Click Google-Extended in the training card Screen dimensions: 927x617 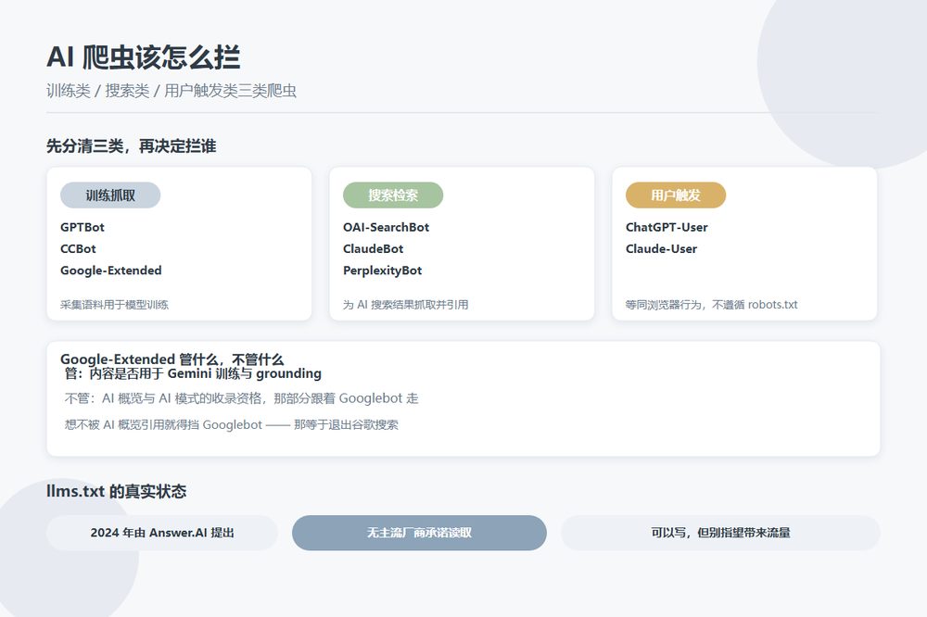[x=110, y=271]
